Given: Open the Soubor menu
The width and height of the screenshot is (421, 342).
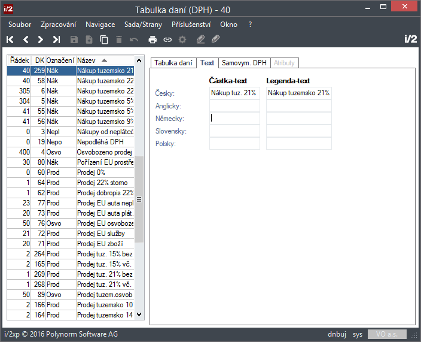Looking at the screenshot, I should 20,25.
